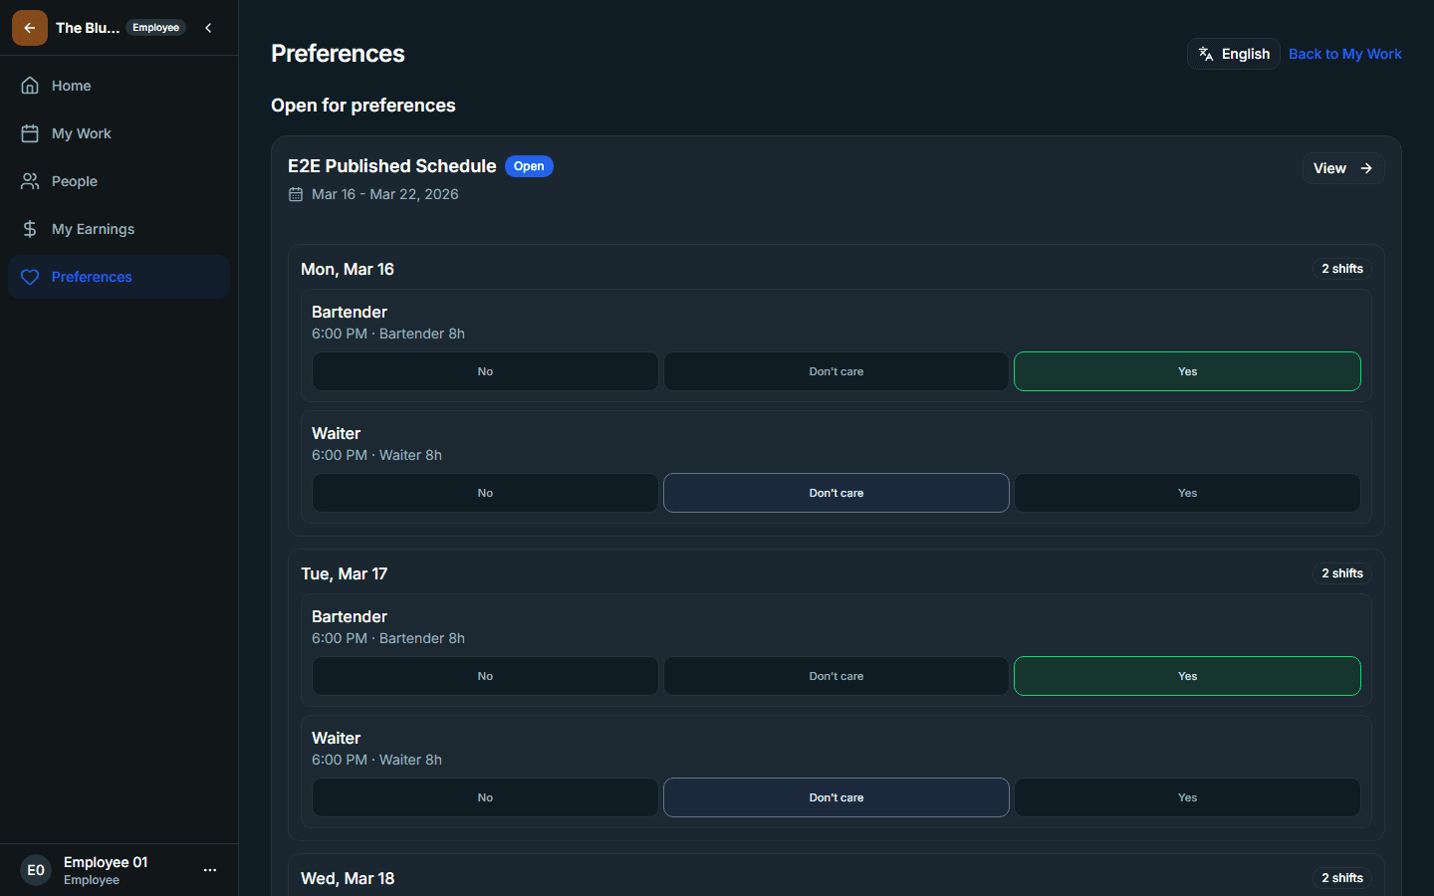Open Home from the sidebar
The width and height of the screenshot is (1434, 896).
pyautogui.click(x=119, y=86)
